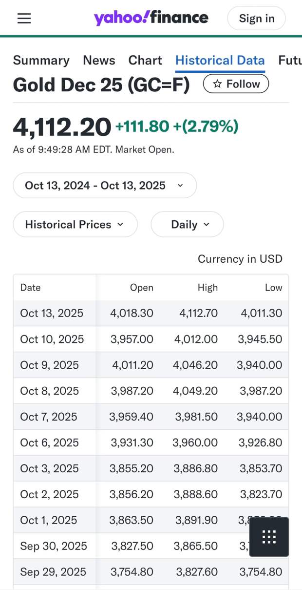
Task: Select the Historical Data tab
Action: point(220,61)
